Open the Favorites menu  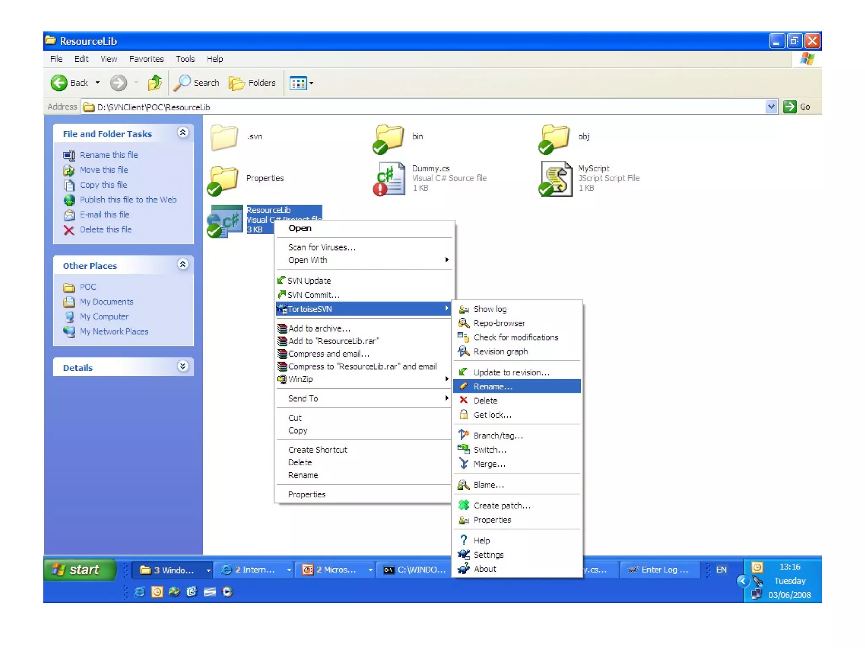tap(146, 59)
